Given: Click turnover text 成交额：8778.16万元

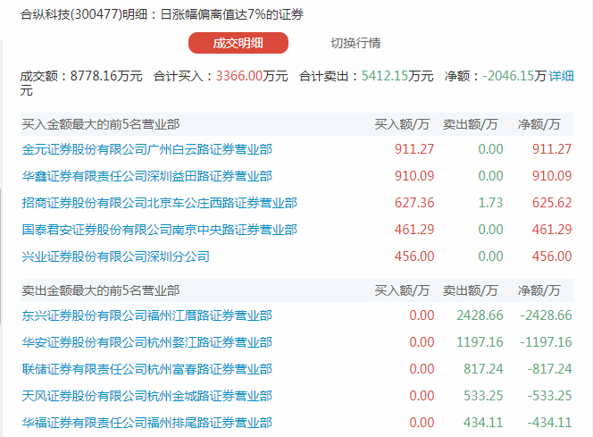Looking at the screenshot, I should pos(81,76).
